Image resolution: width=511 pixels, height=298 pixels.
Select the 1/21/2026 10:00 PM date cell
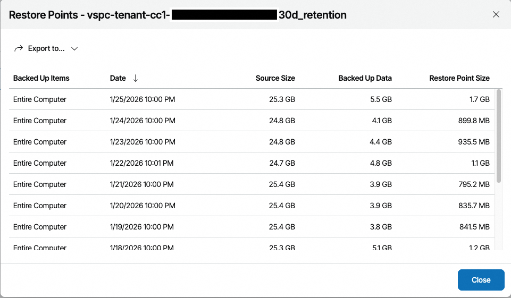click(x=142, y=184)
